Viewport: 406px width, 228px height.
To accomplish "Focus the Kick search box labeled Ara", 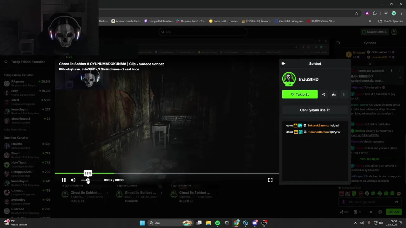I will [203, 32].
